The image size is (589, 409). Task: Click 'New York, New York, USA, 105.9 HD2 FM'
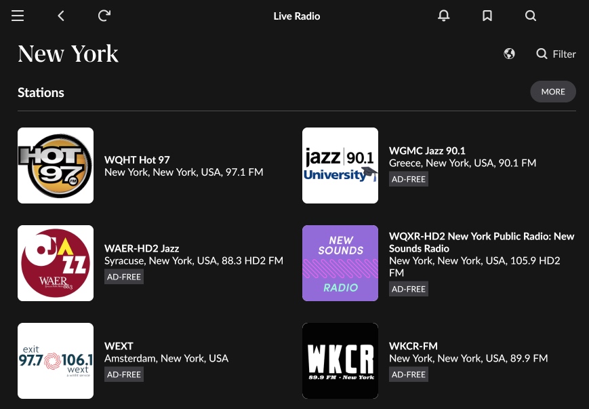475,267
